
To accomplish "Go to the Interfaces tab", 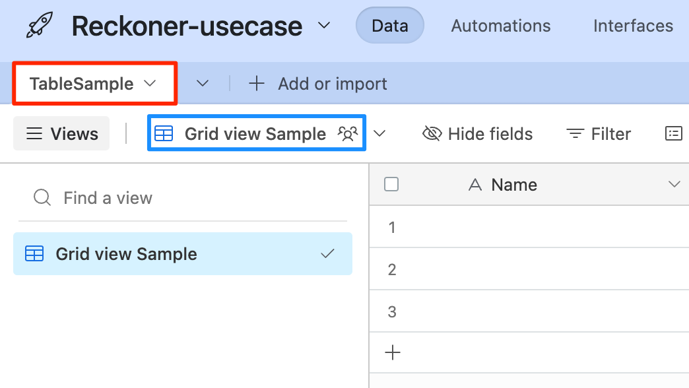I will click(633, 26).
